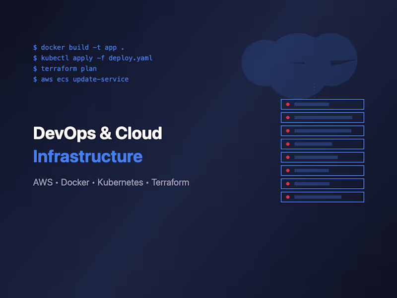Click the red marker on the fifth panel row
The width and height of the screenshot is (397, 298).
pos(288,157)
